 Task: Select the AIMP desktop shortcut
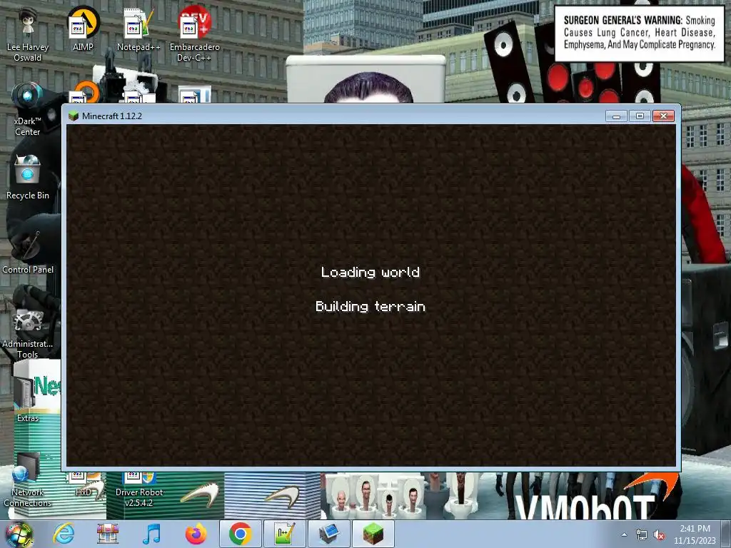(83, 29)
